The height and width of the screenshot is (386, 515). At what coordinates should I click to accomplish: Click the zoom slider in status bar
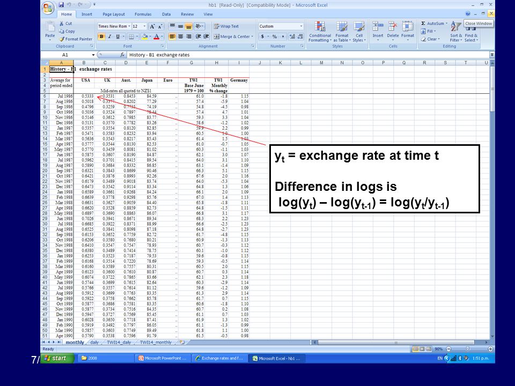coord(467,349)
